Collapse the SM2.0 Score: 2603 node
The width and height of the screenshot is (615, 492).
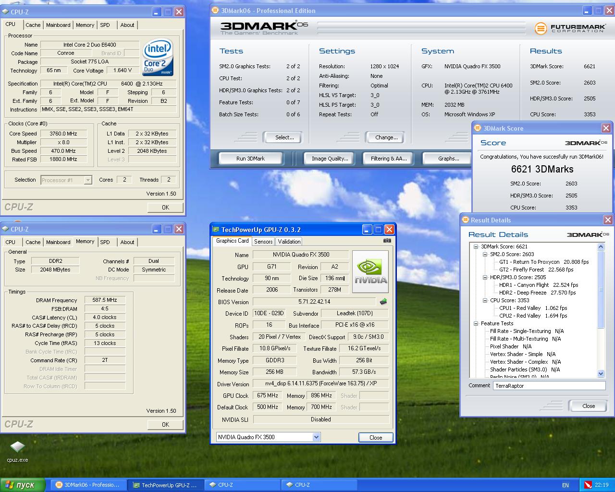[x=485, y=254]
